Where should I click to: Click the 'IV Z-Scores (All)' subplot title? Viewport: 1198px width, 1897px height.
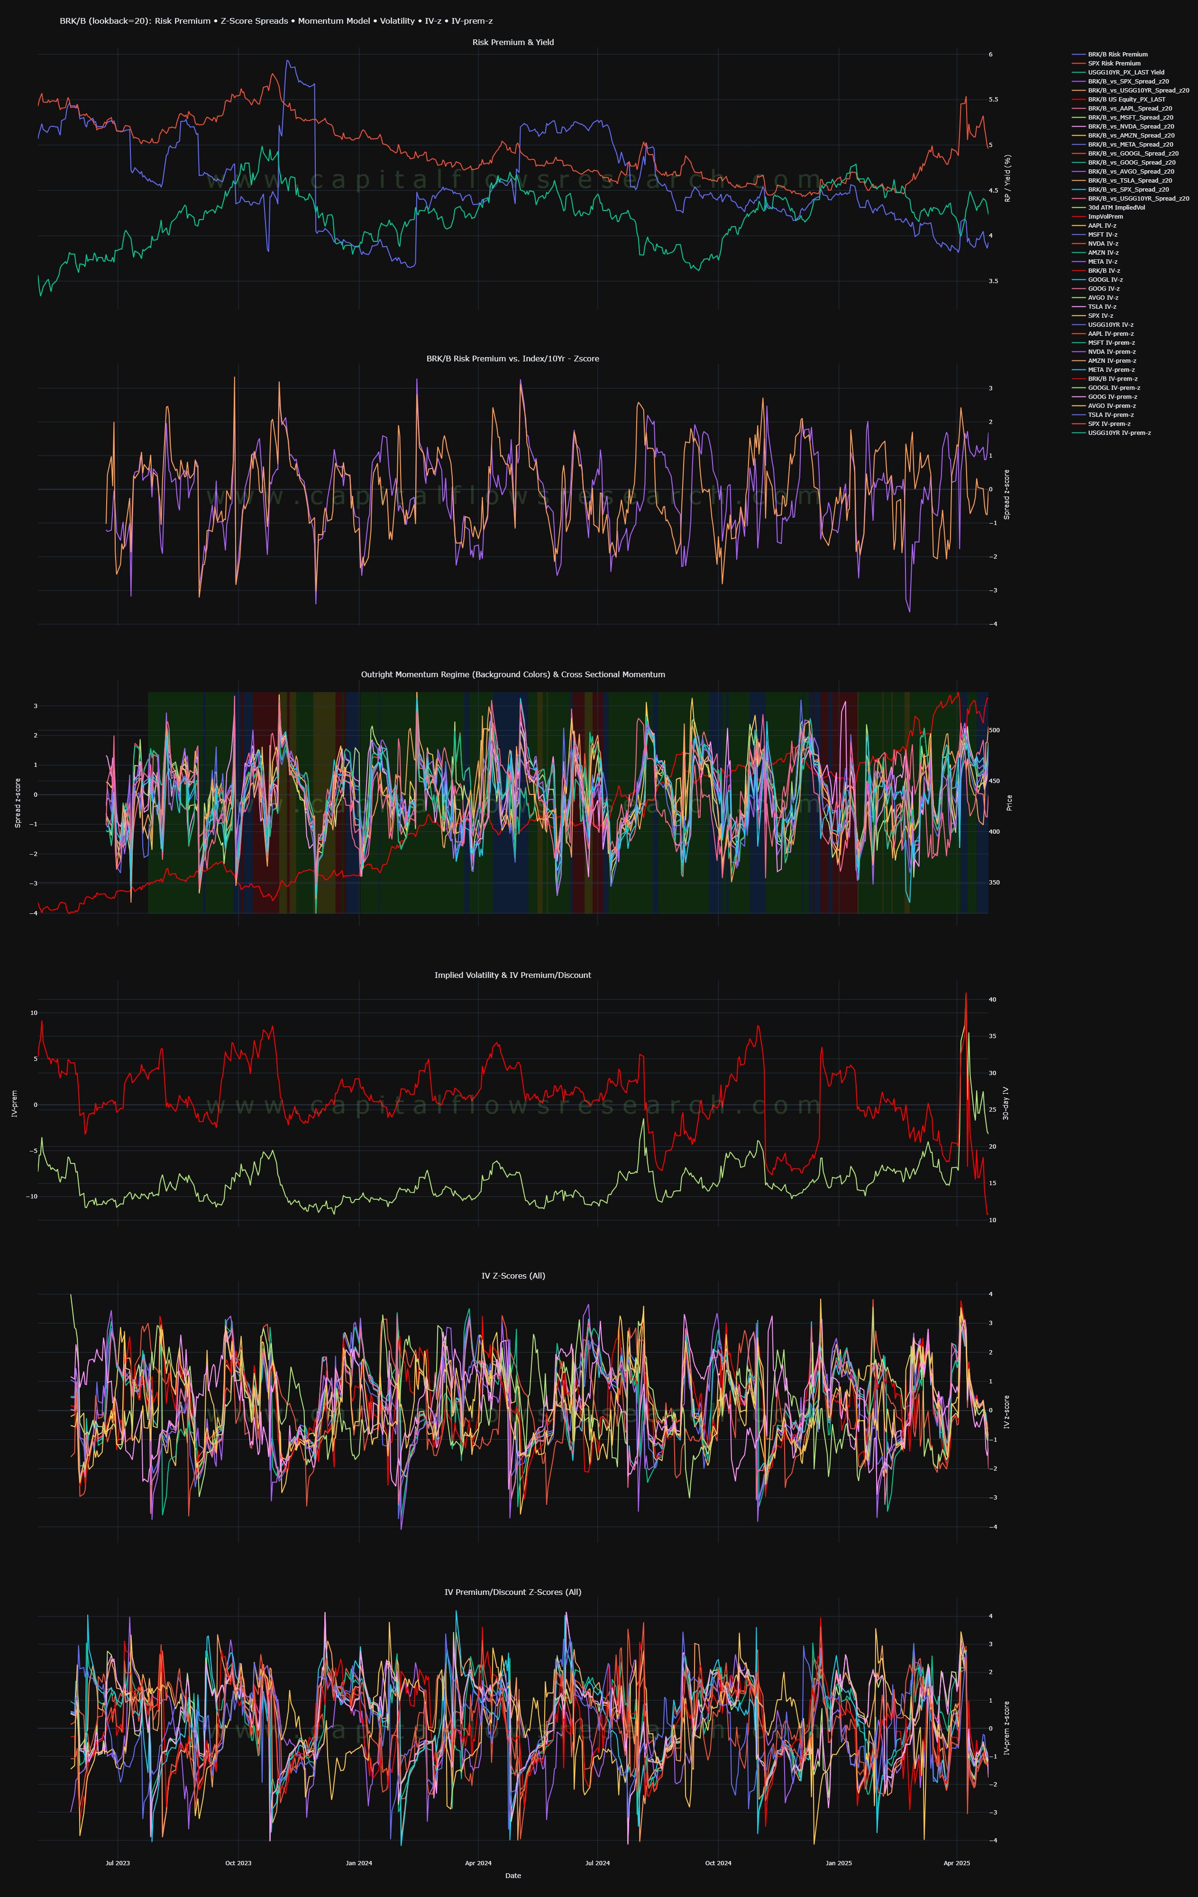click(513, 1275)
